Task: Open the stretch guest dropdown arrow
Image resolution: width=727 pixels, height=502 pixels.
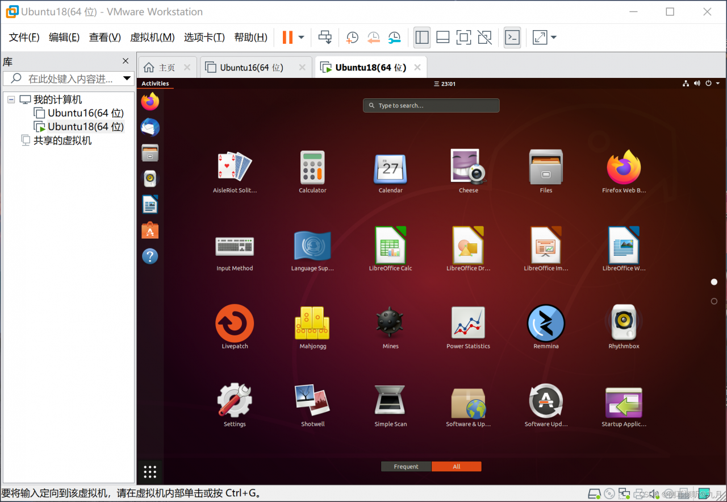Action: tap(553, 38)
